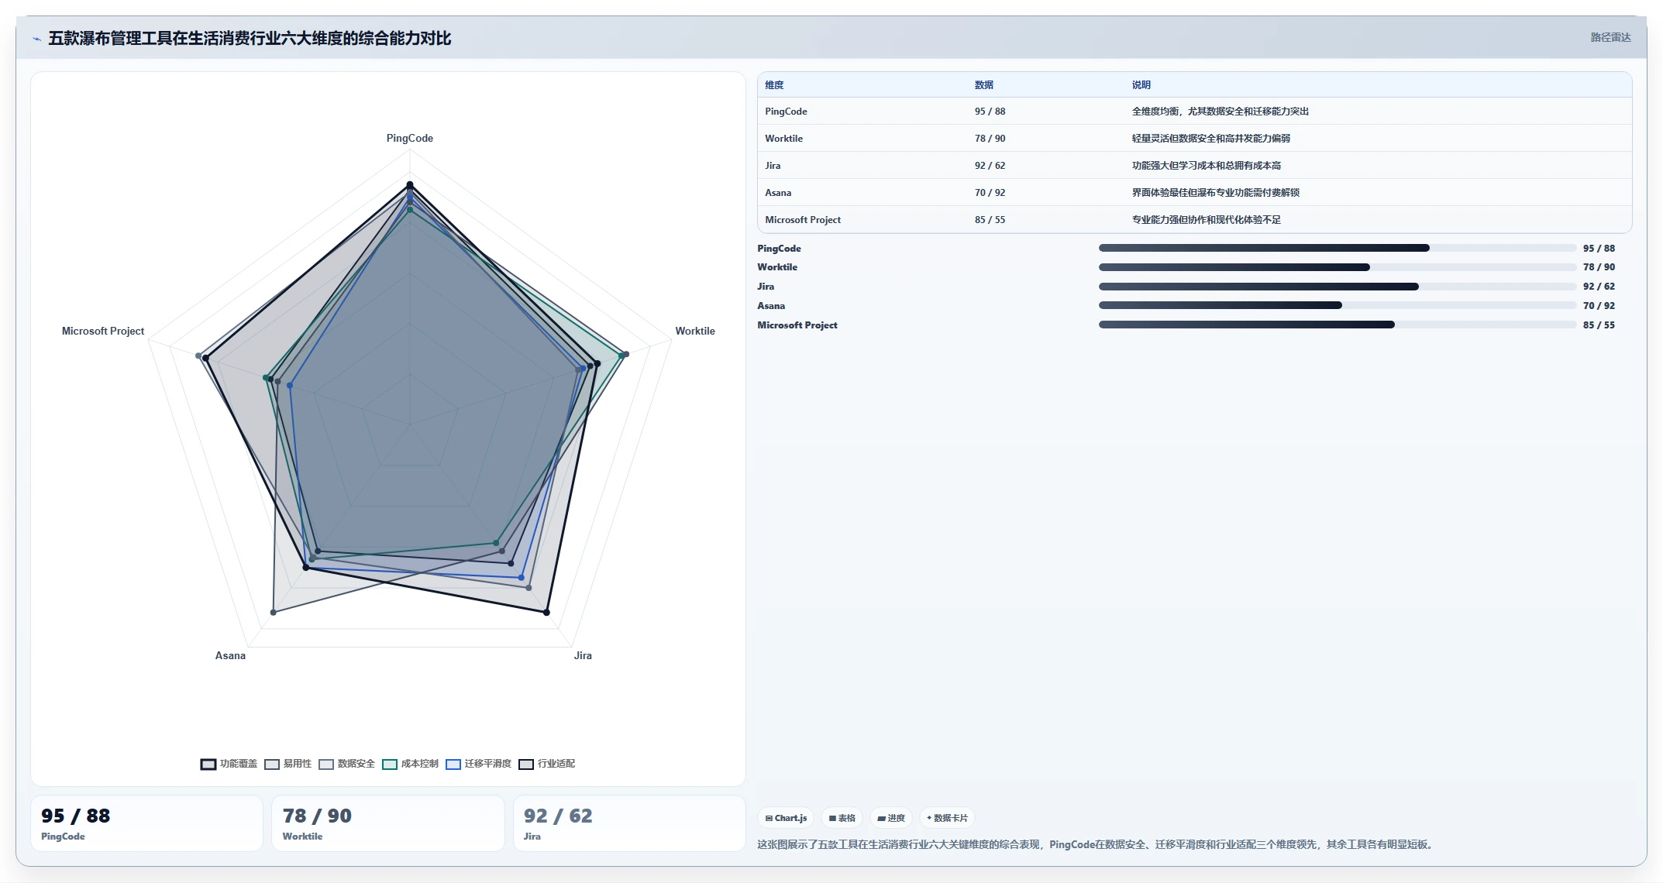The width and height of the screenshot is (1663, 883).
Task: Click description 界面体验最佳但瀑布专业功能需付费解锁
Action: point(1215,193)
